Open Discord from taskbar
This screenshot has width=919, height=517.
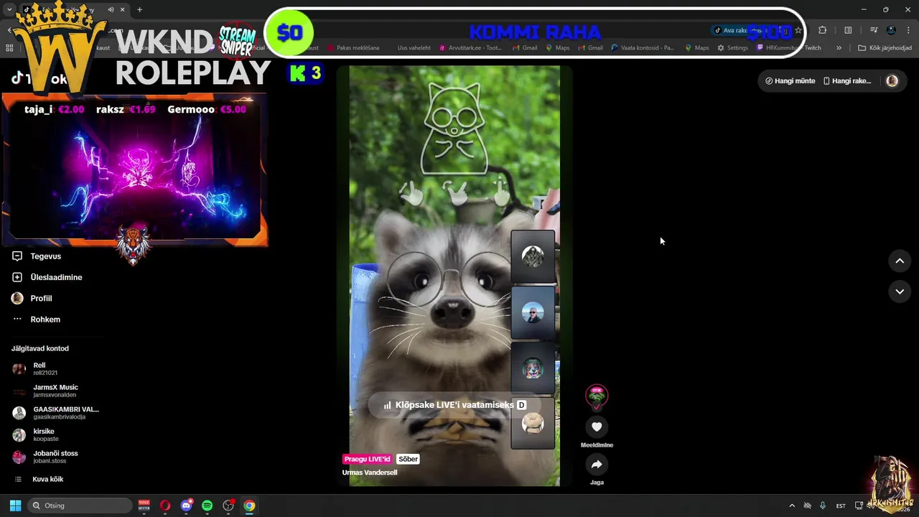(187, 506)
